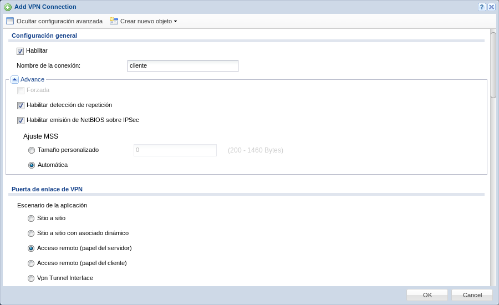Disable emisión de NetBIOS sobre IPSec

pos(21,120)
